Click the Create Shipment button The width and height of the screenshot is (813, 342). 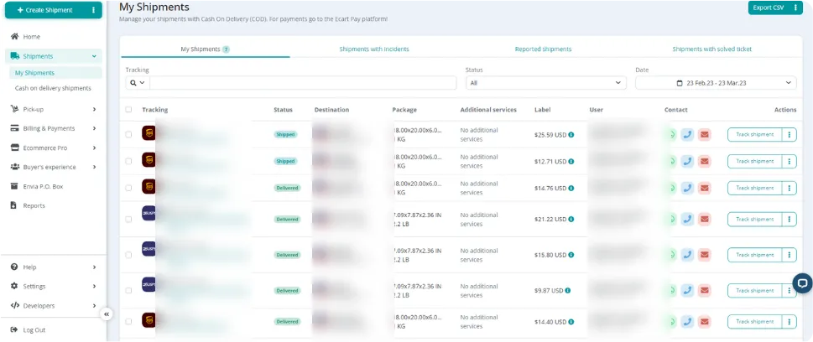(x=47, y=10)
